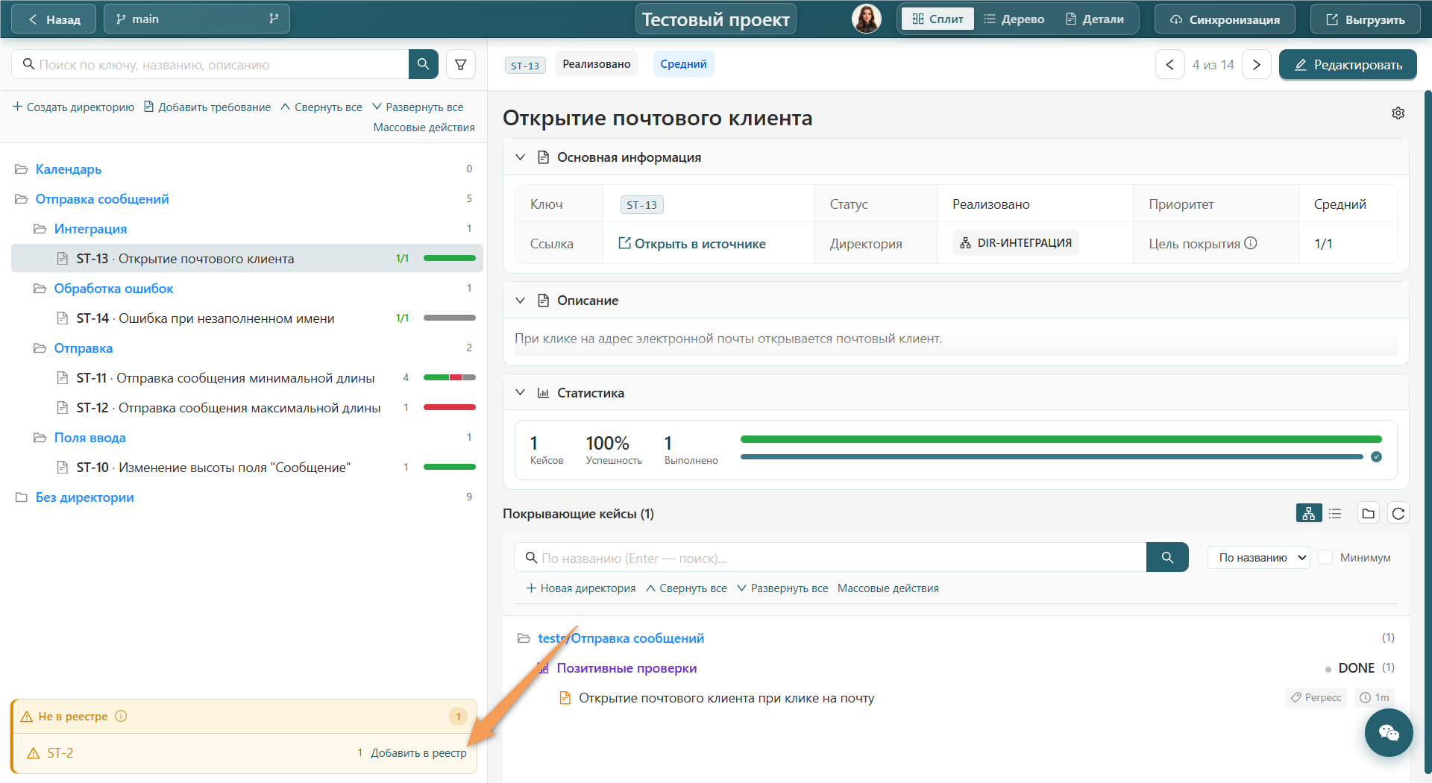
Task: Select ST-14 Ошибка при незаполненном имени
Action: (247, 318)
